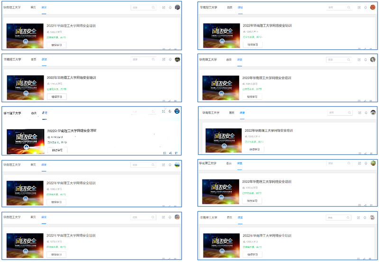The height and width of the screenshot is (262, 379).
Task: Click the share icon in the third-row left panel
Action: tap(170, 153)
